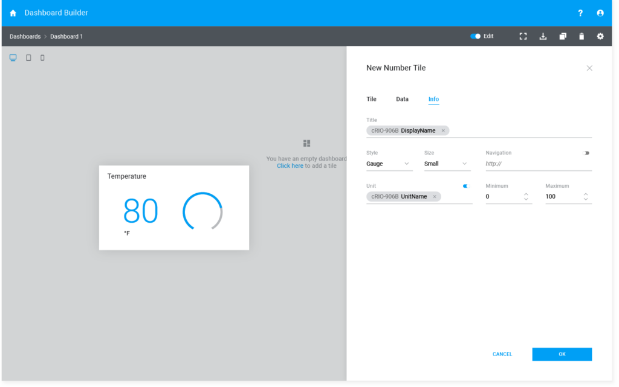Select desktop layout view icon
The width and height of the screenshot is (619, 387).
coord(13,57)
